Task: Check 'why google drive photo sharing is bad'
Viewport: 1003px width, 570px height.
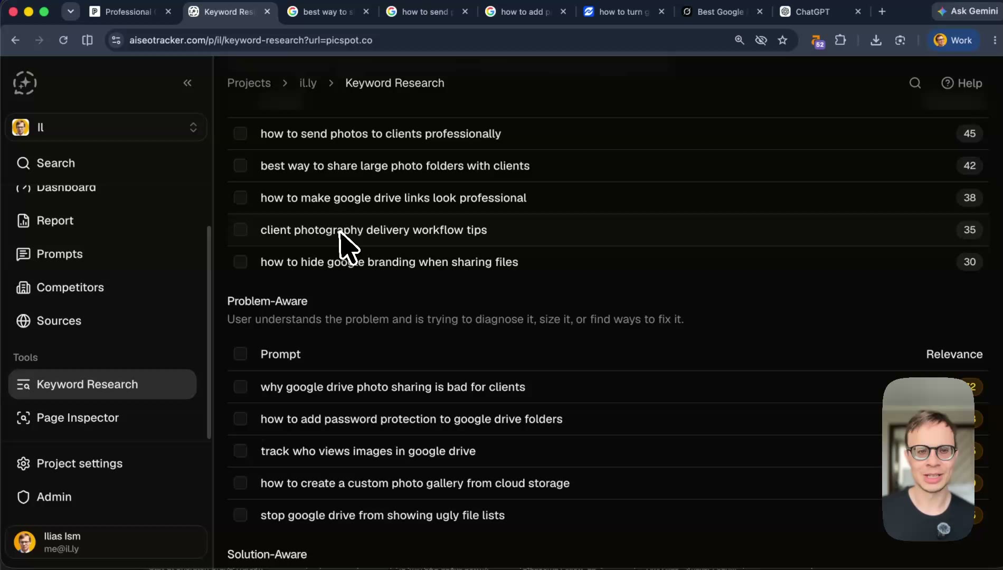Action: (x=240, y=387)
